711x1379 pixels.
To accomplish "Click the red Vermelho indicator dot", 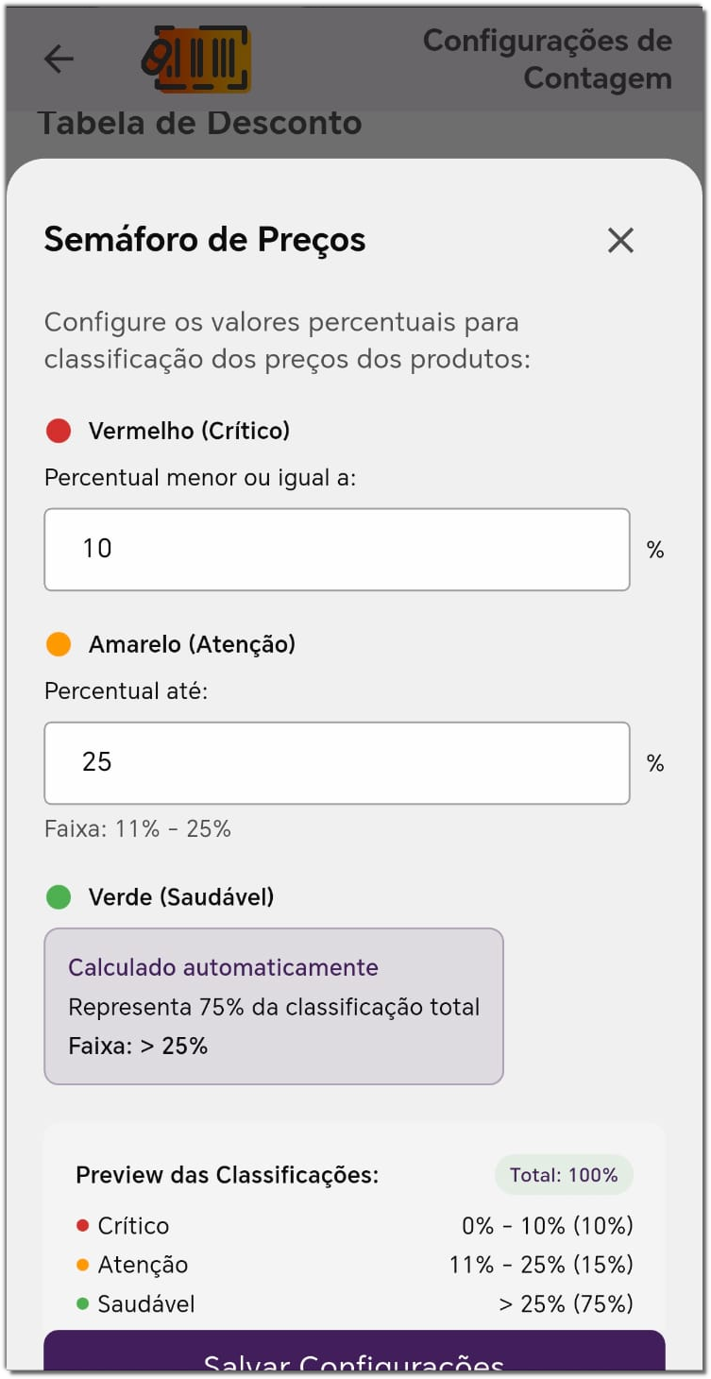I will pos(59,432).
